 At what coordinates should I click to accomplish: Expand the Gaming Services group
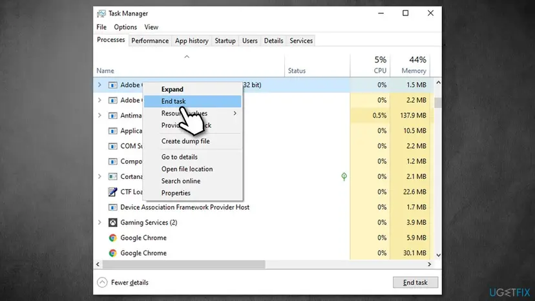pos(100,222)
